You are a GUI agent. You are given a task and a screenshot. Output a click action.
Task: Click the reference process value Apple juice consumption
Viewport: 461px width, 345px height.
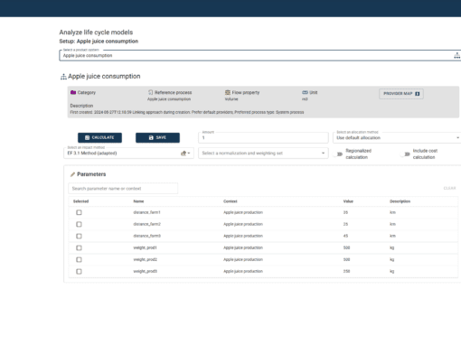[x=169, y=99]
